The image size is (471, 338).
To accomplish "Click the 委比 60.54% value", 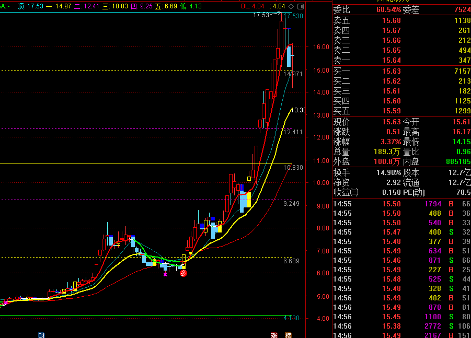I will 389,9.
